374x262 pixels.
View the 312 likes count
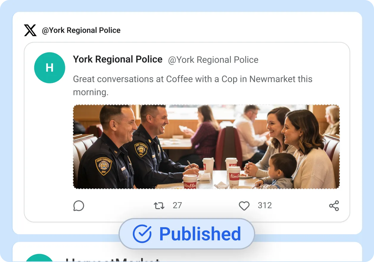(265, 205)
